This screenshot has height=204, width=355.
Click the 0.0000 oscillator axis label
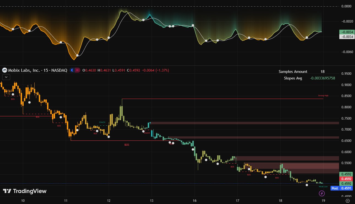(x=346, y=6)
